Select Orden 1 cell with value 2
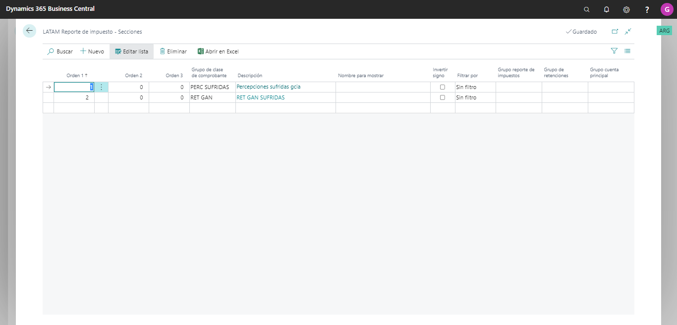Image resolution: width=677 pixels, height=325 pixels. point(74,97)
